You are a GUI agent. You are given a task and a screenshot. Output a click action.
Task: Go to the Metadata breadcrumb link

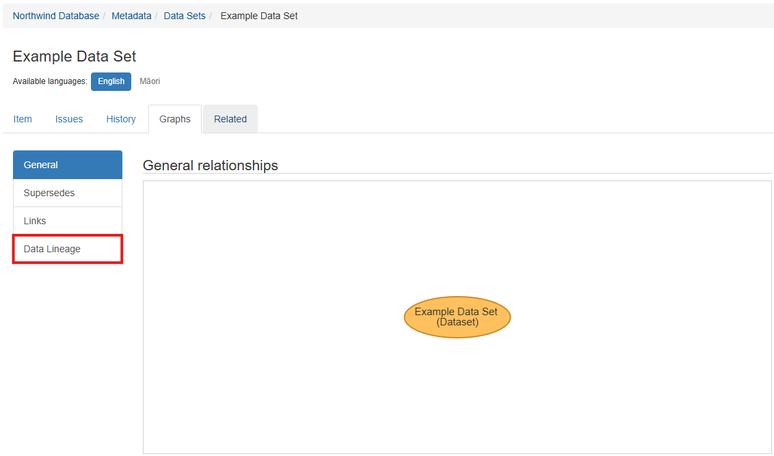pos(131,16)
